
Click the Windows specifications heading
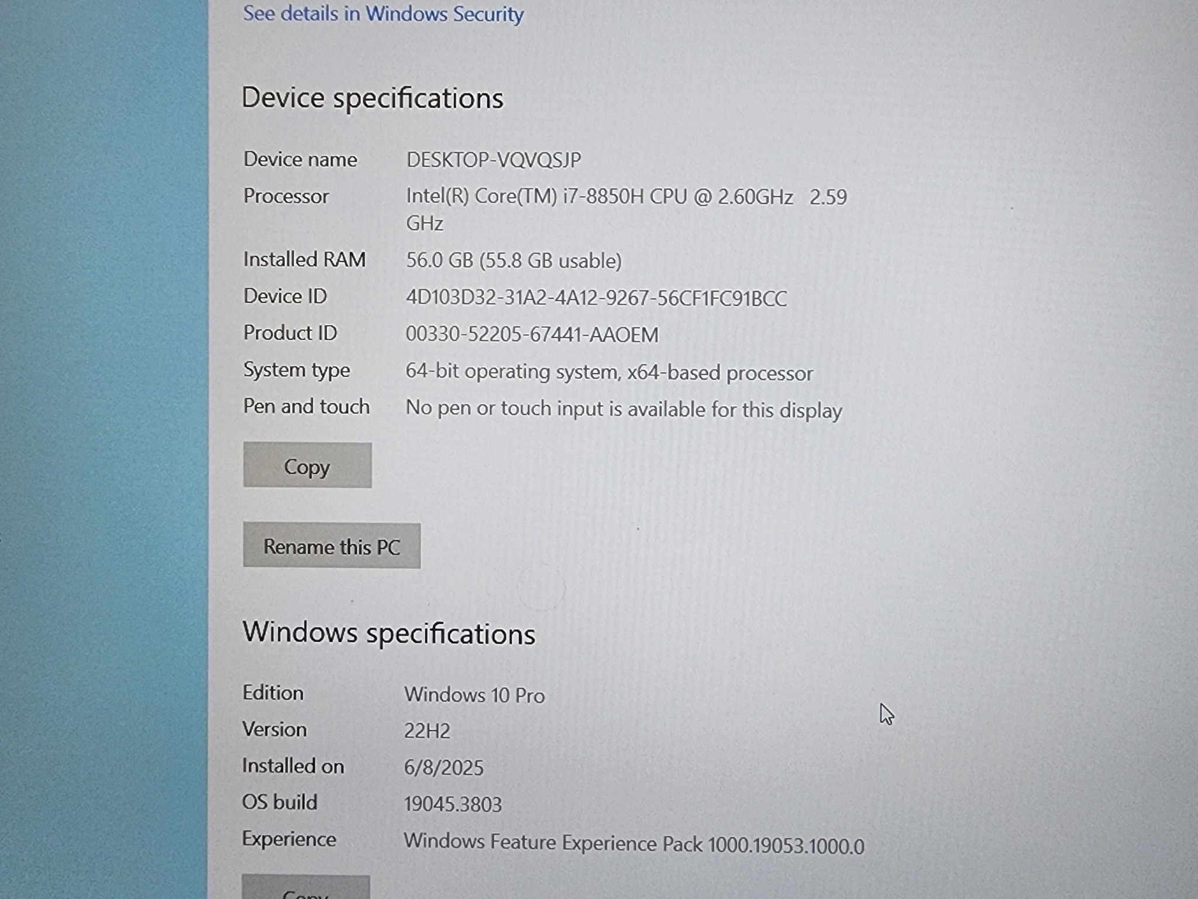tap(389, 633)
